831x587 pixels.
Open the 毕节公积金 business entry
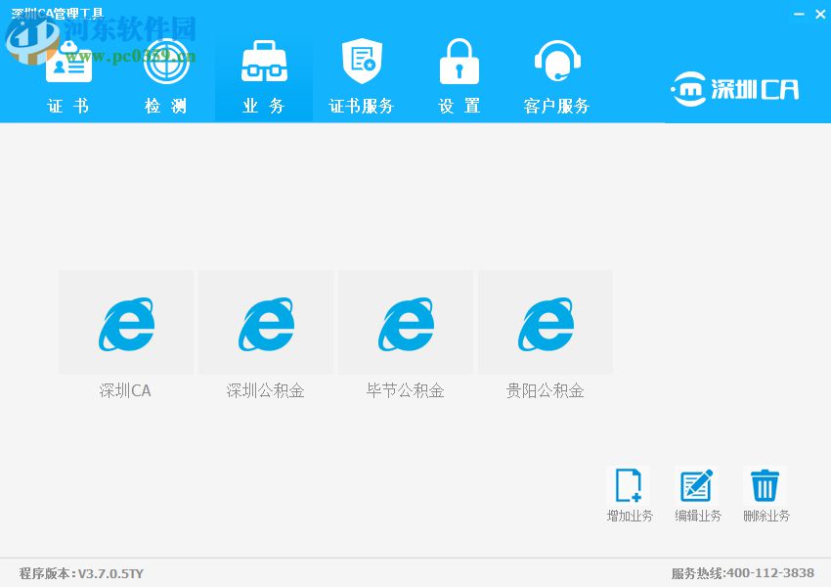point(405,322)
